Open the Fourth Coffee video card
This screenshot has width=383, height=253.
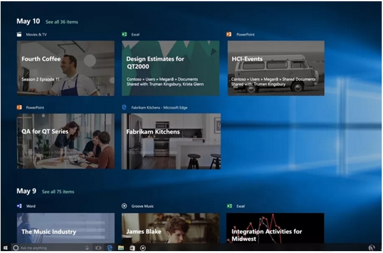point(65,68)
